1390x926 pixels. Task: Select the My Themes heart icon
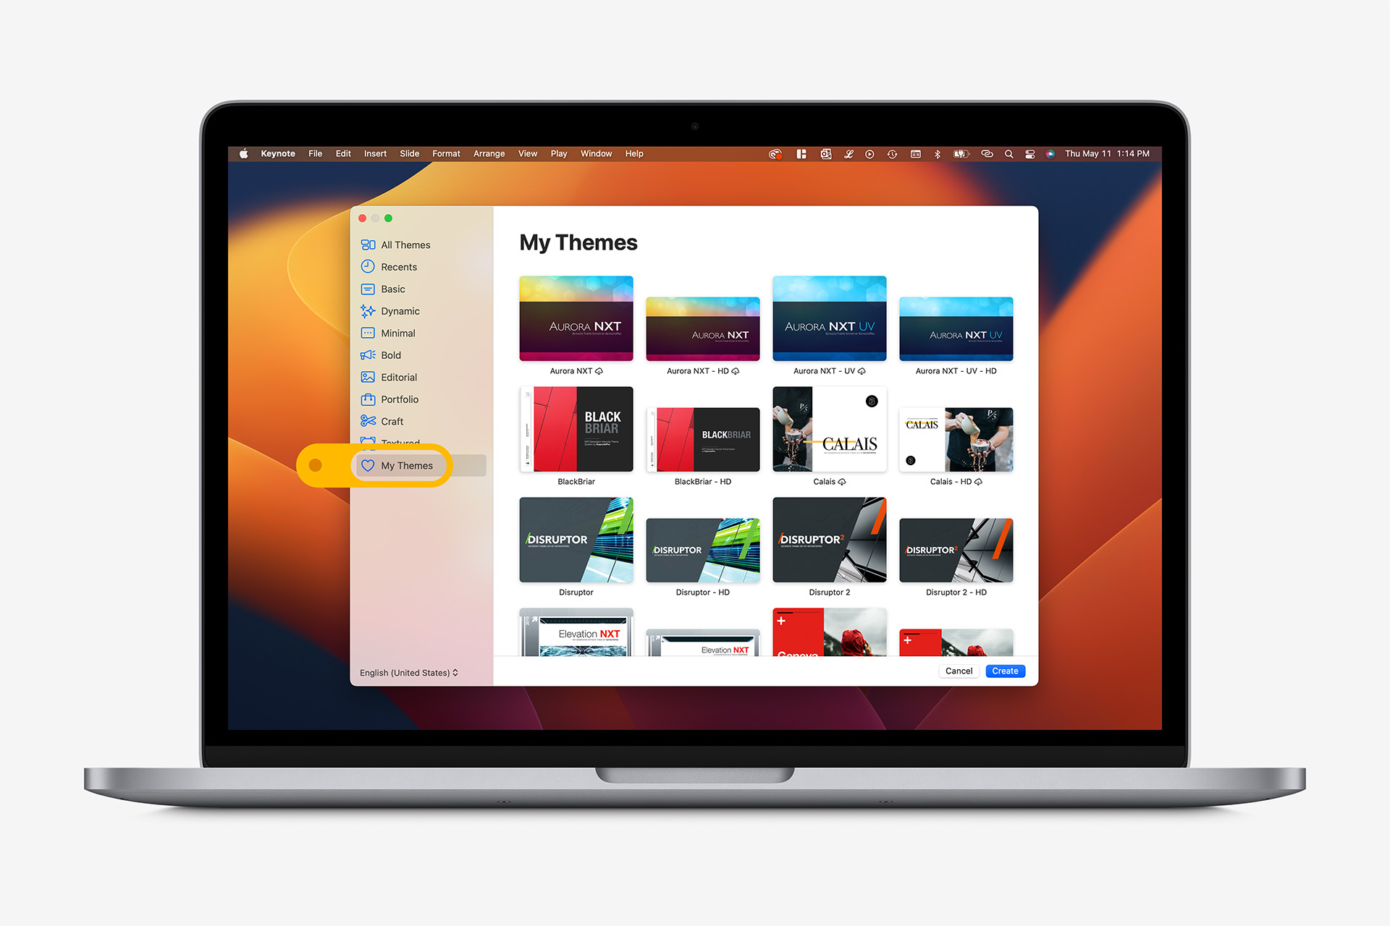(x=368, y=464)
